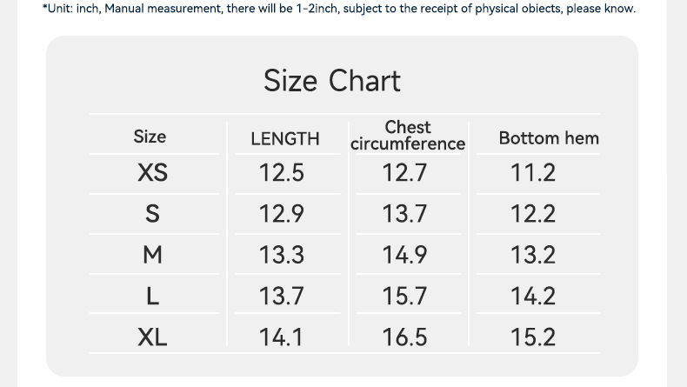The image size is (687, 387).
Task: Click the Size Chart title
Action: click(332, 81)
